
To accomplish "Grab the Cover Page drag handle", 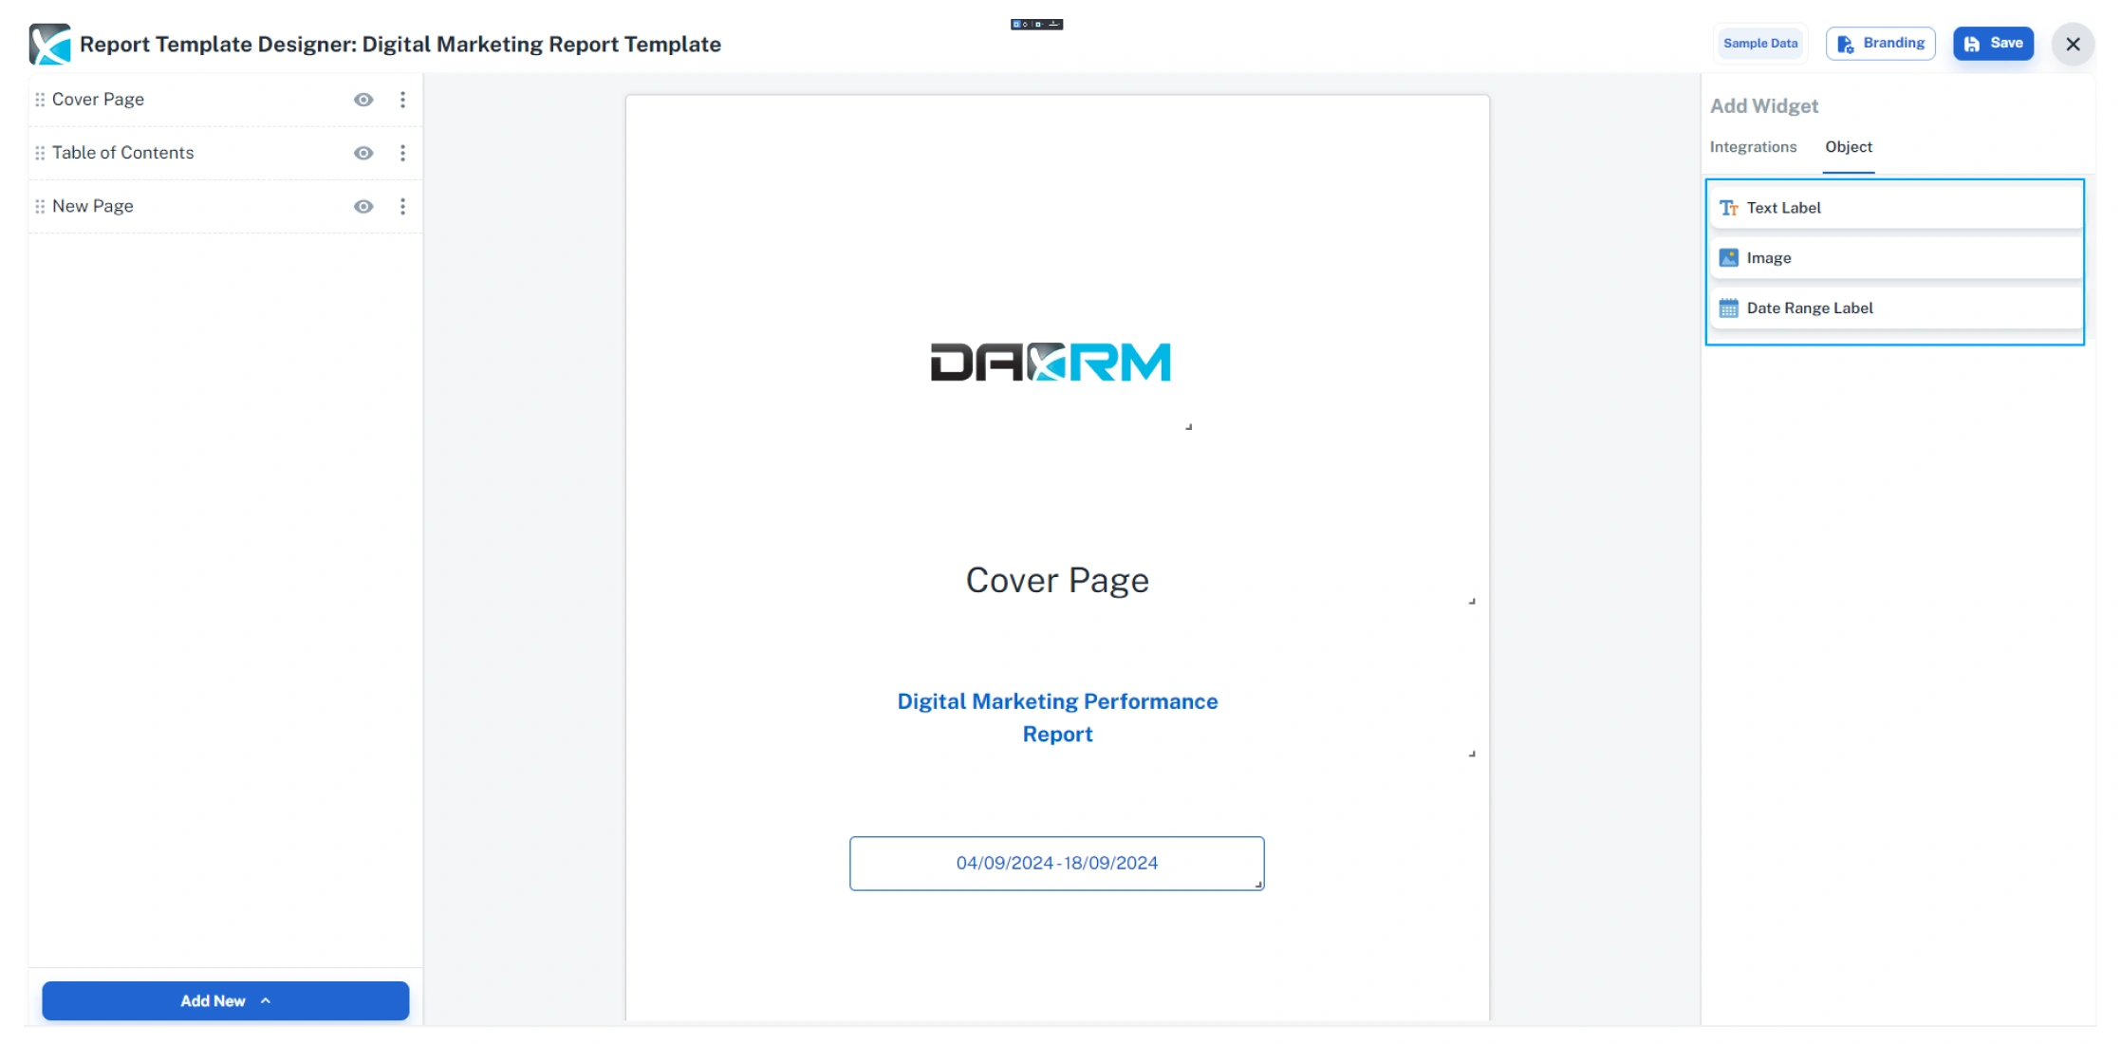I will click(x=40, y=100).
